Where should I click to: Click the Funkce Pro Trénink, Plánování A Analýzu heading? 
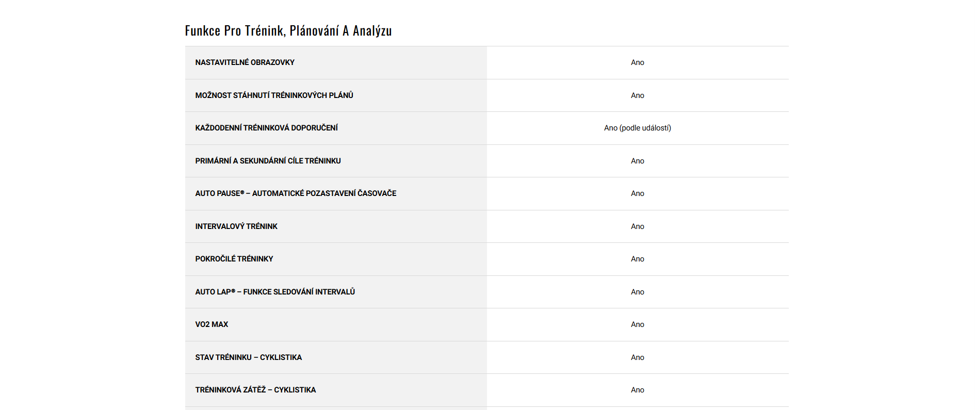pyautogui.click(x=288, y=31)
